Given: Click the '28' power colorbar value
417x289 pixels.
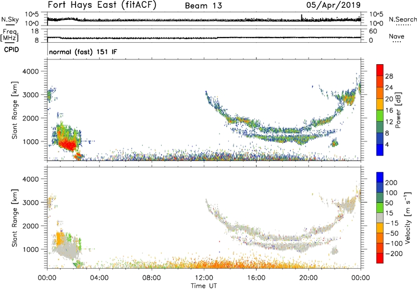Looking at the screenshot, I should tap(389, 76).
